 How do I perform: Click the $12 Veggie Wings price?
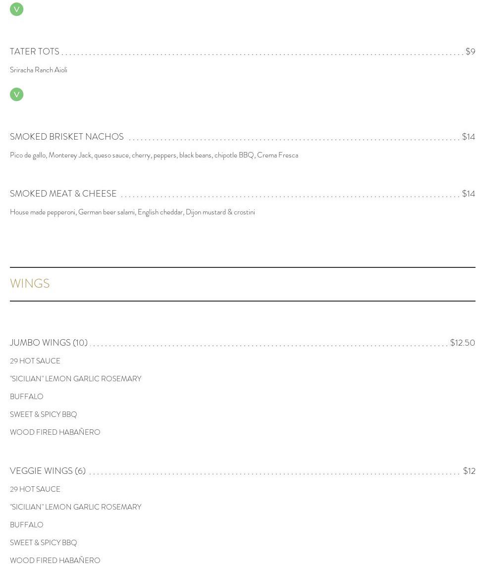[x=469, y=471]
